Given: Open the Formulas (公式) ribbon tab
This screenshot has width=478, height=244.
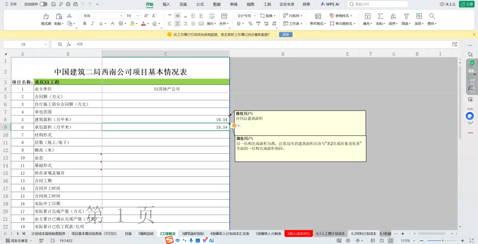Looking at the screenshot, I should coord(200,4).
